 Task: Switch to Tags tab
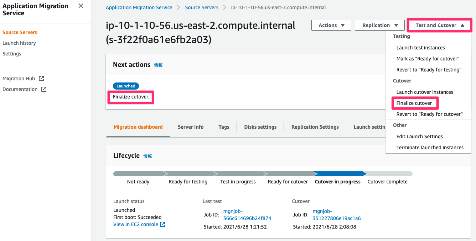point(224,127)
